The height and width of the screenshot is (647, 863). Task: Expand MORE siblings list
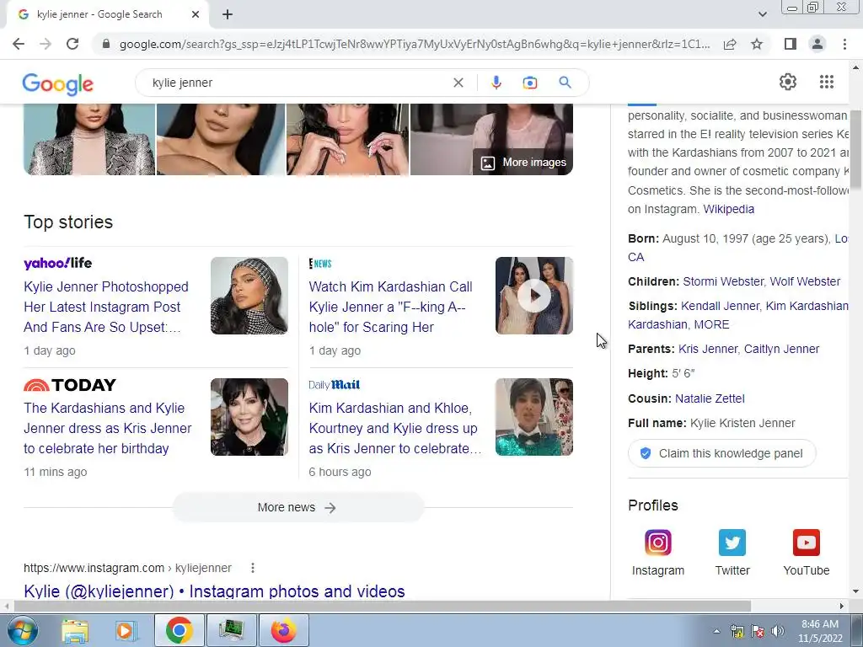click(711, 324)
